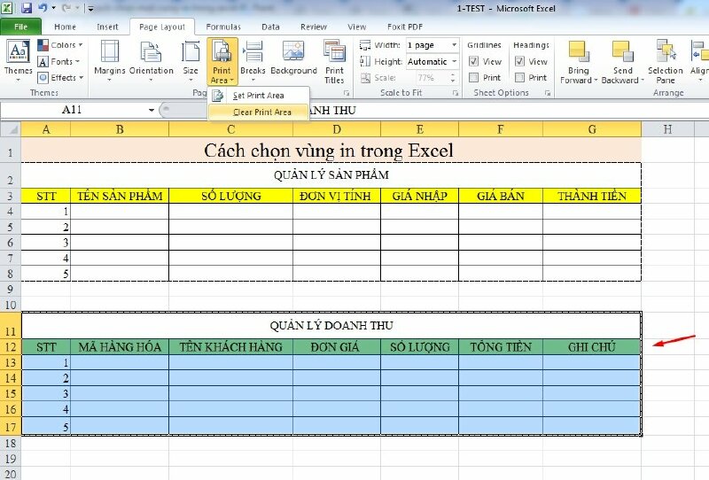The image size is (709, 480).
Task: Customize Quick Access Toolbar dropdown
Action: pos(90,8)
